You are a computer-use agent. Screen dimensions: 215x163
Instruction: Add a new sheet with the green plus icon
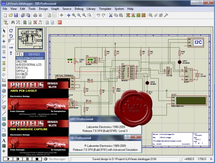30,22
